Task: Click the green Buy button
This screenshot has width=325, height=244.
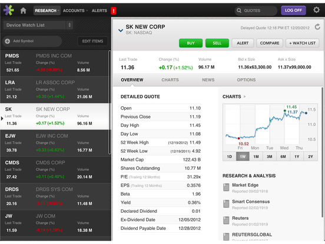Action: pyautogui.click(x=191, y=43)
